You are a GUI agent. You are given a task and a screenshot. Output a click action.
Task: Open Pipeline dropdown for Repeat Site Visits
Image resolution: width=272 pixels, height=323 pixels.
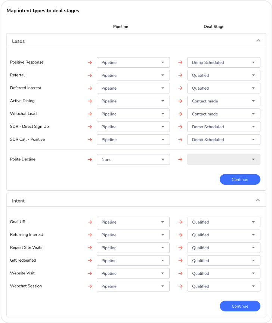[133, 248]
